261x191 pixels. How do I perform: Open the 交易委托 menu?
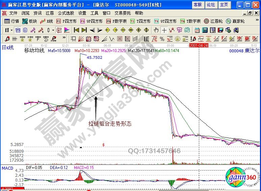point(123,13)
